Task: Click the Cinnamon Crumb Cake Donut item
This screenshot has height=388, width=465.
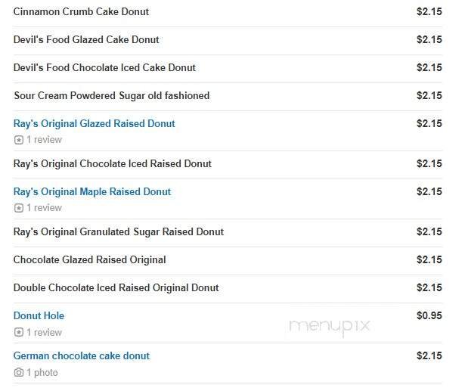Action: [81, 12]
